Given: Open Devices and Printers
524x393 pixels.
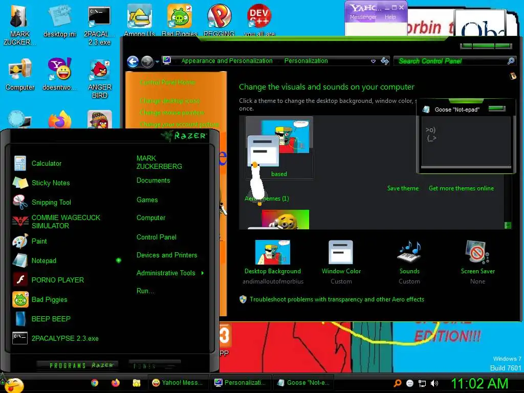Looking at the screenshot, I should click(167, 255).
